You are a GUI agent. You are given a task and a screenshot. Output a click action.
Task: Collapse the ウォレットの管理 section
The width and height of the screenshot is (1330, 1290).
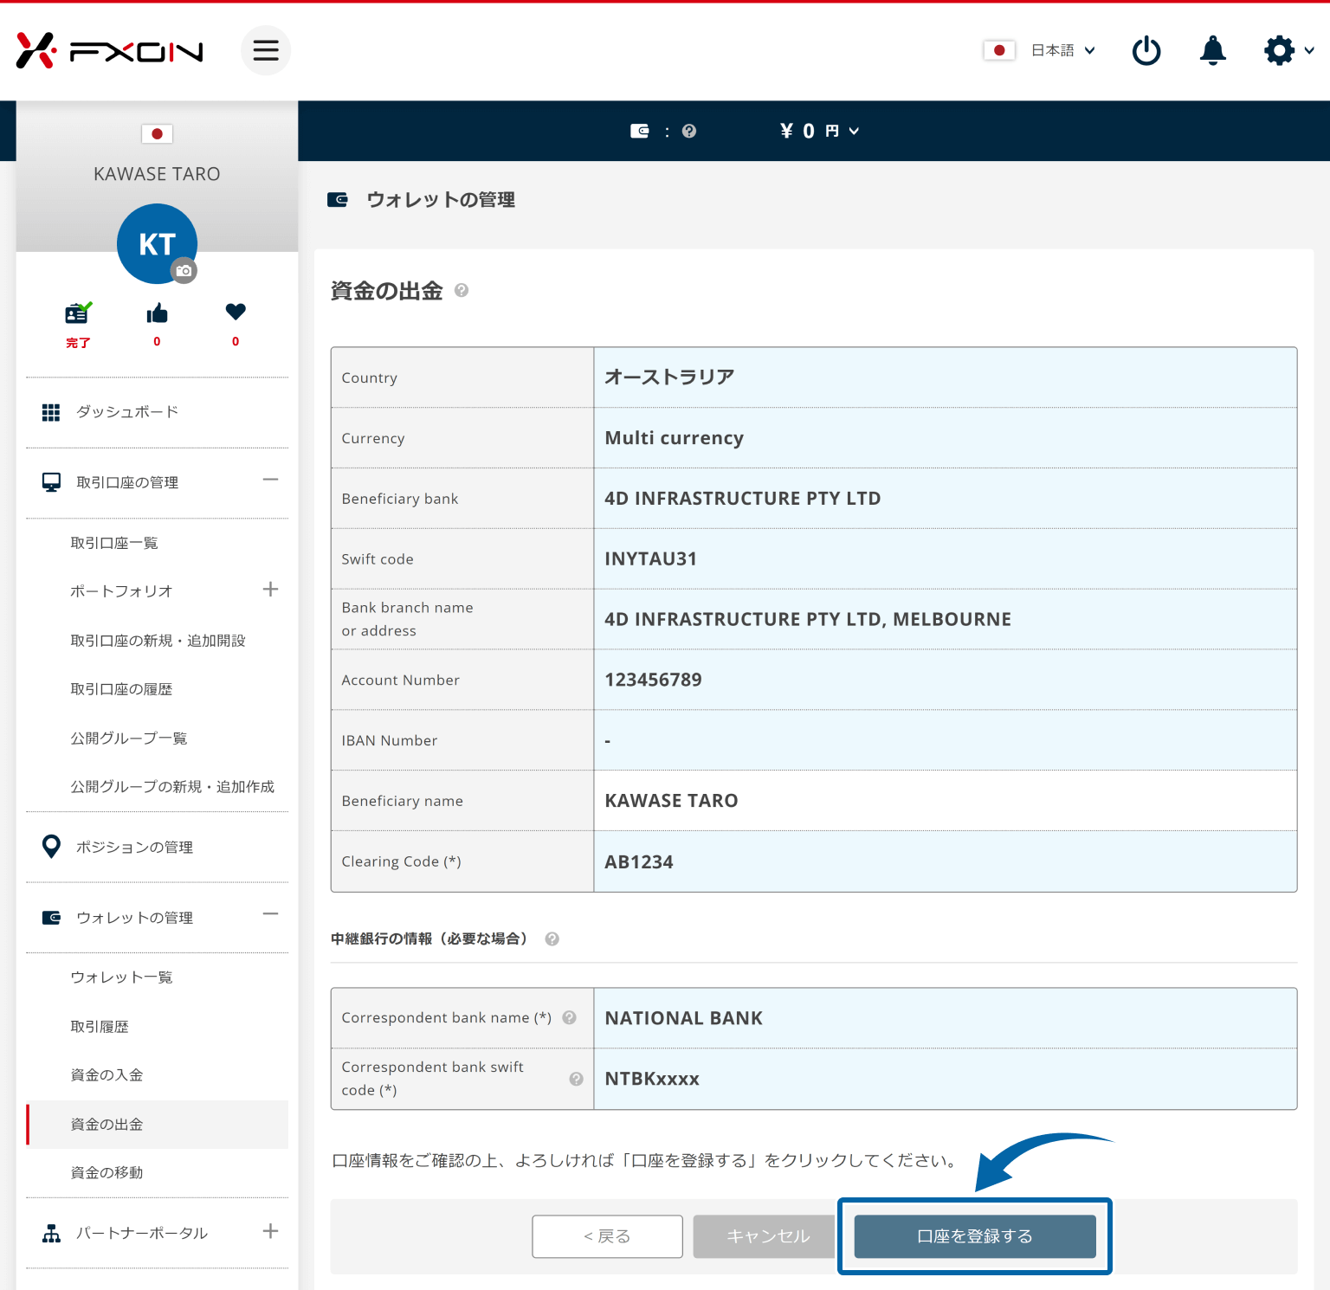click(x=270, y=914)
